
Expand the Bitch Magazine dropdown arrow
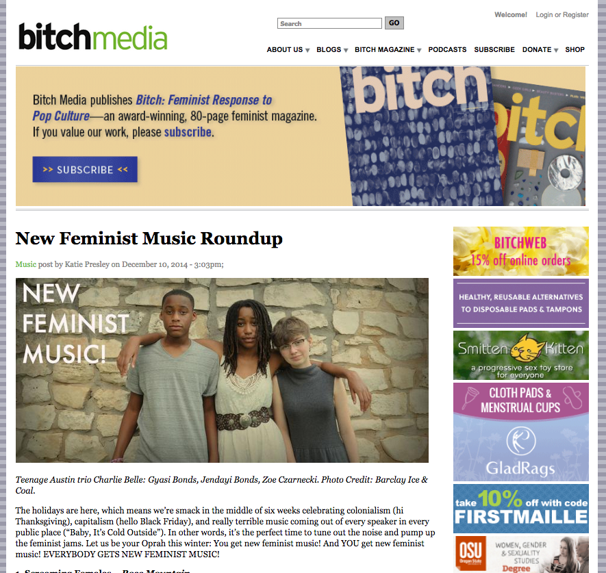[x=419, y=50]
